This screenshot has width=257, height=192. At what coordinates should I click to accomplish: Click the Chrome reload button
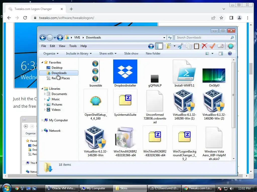25,18
